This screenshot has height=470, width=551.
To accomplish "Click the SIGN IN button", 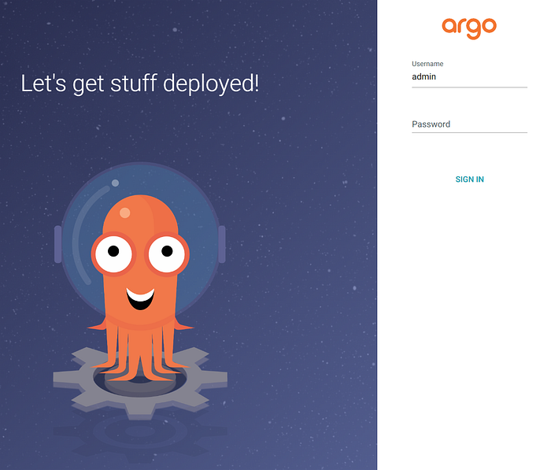I will pos(469,179).
